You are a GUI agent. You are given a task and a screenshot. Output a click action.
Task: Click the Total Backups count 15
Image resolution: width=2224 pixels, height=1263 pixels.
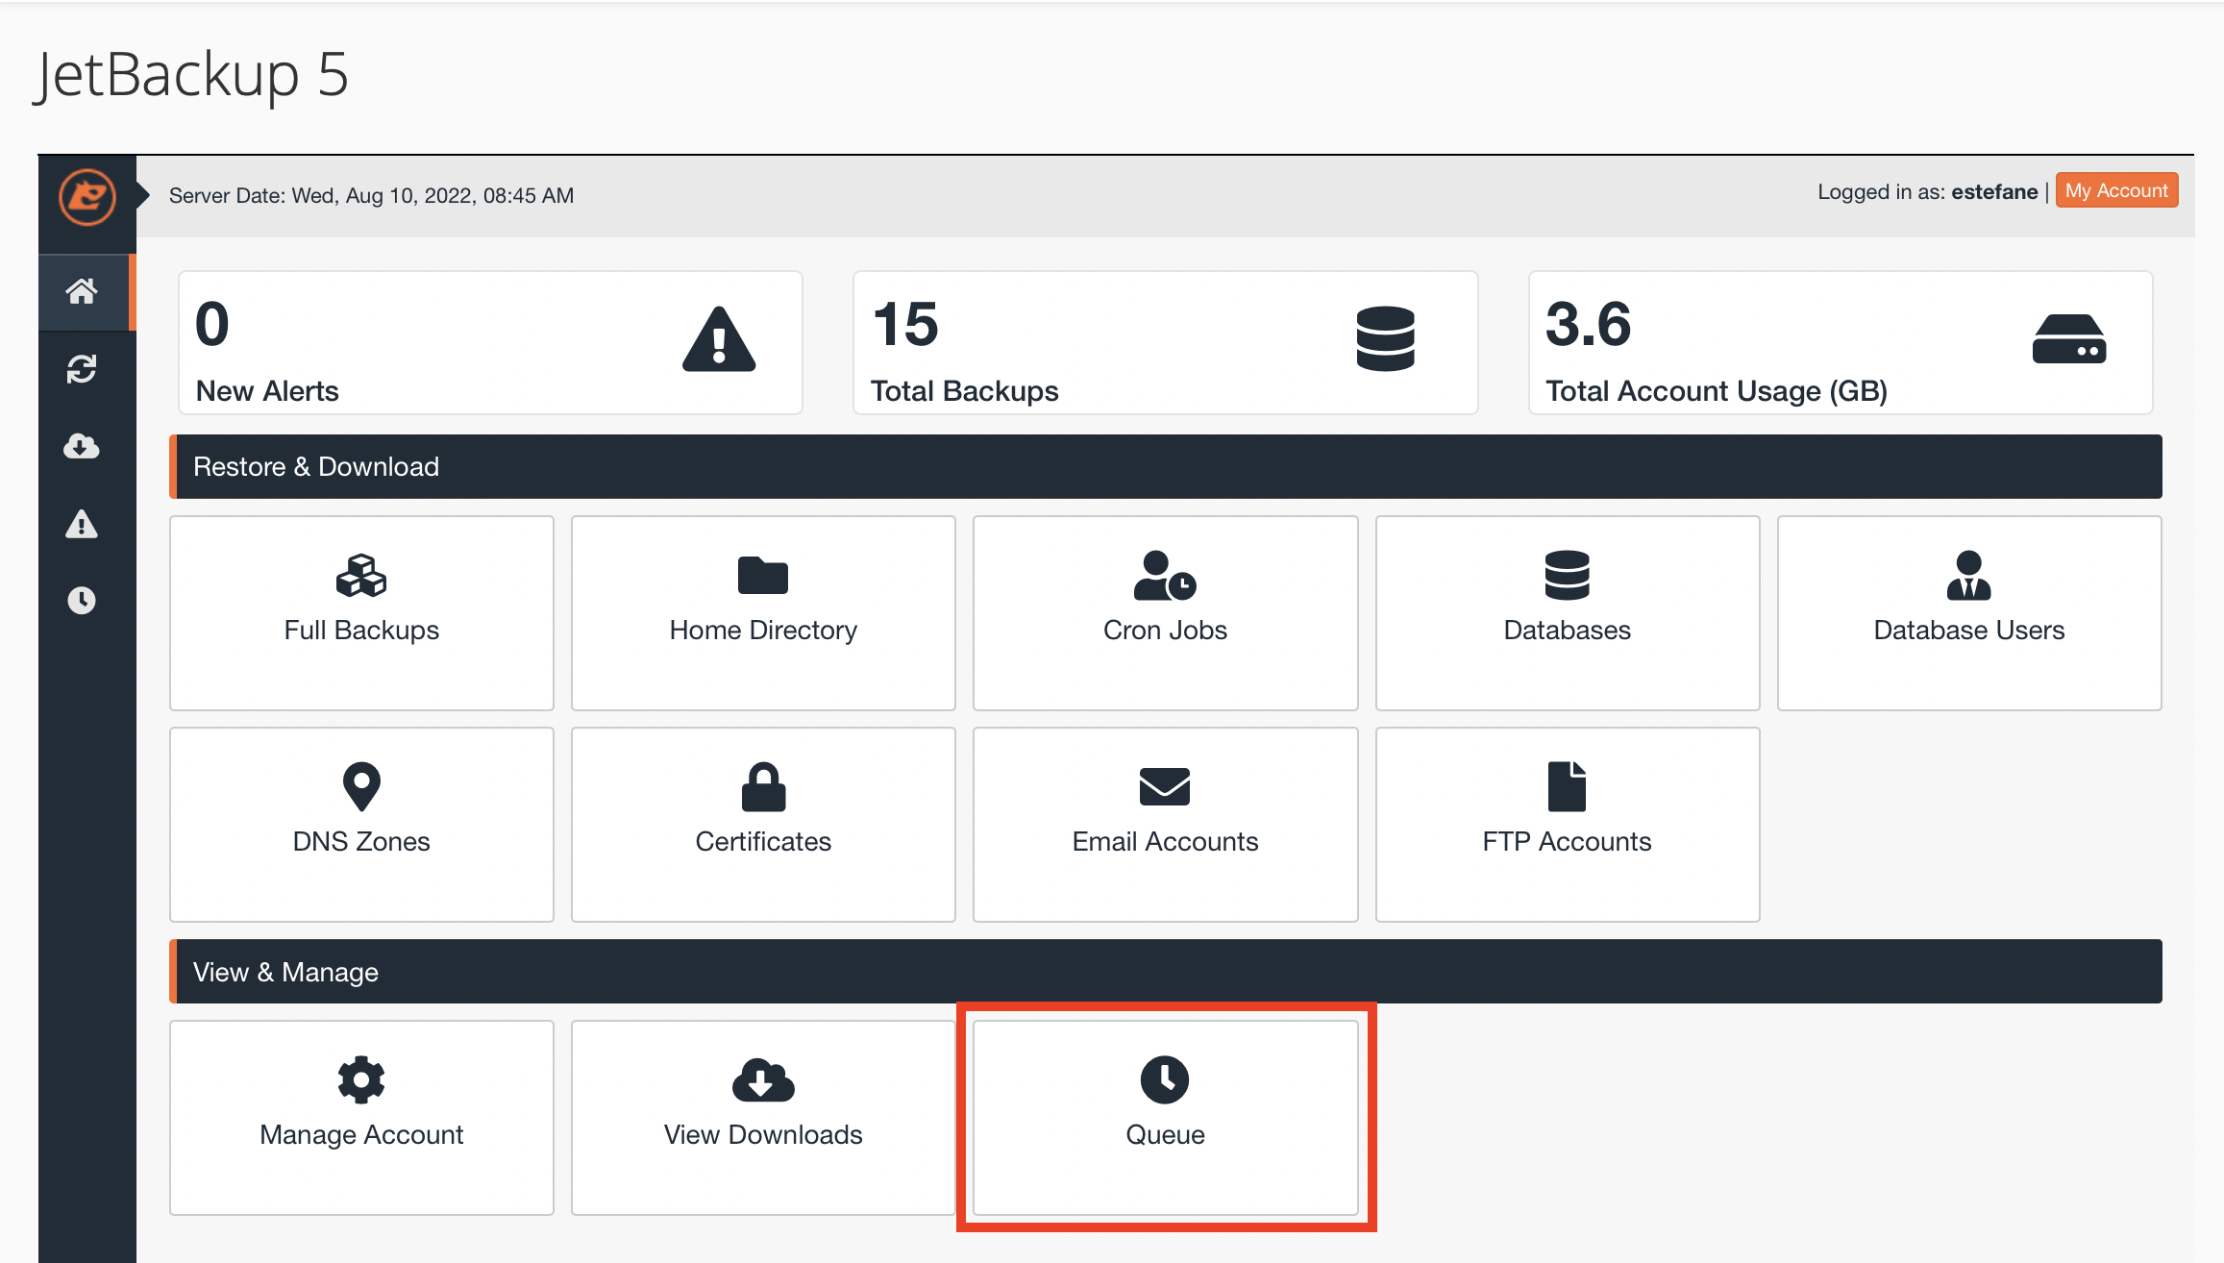[905, 324]
